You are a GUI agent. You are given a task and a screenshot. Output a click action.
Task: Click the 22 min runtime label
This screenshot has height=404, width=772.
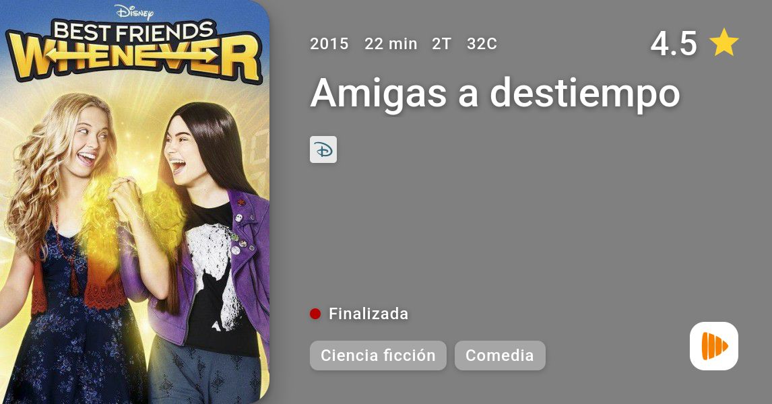[391, 44]
